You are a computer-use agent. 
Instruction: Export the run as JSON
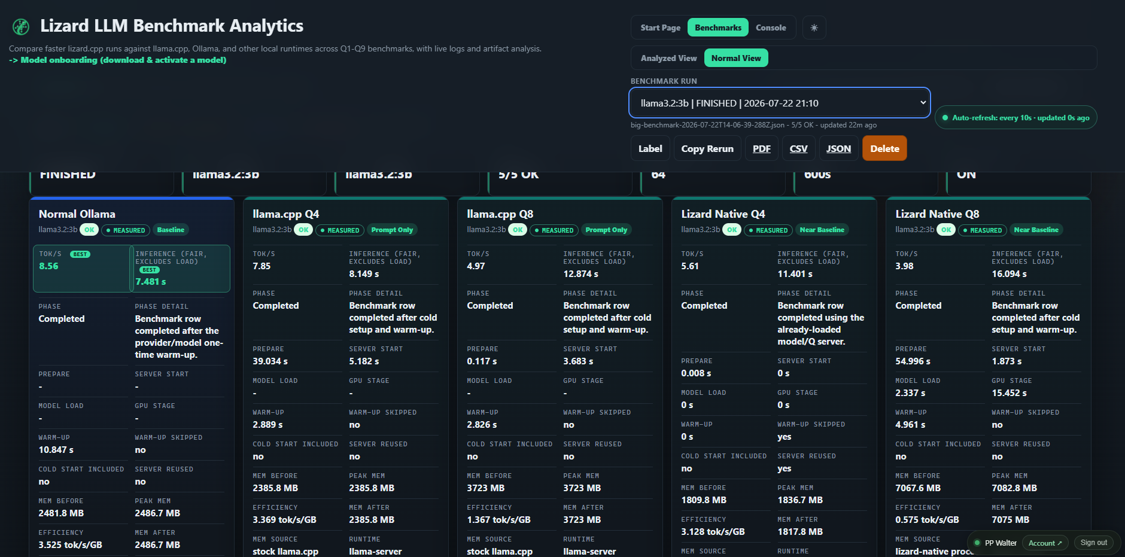pos(838,148)
